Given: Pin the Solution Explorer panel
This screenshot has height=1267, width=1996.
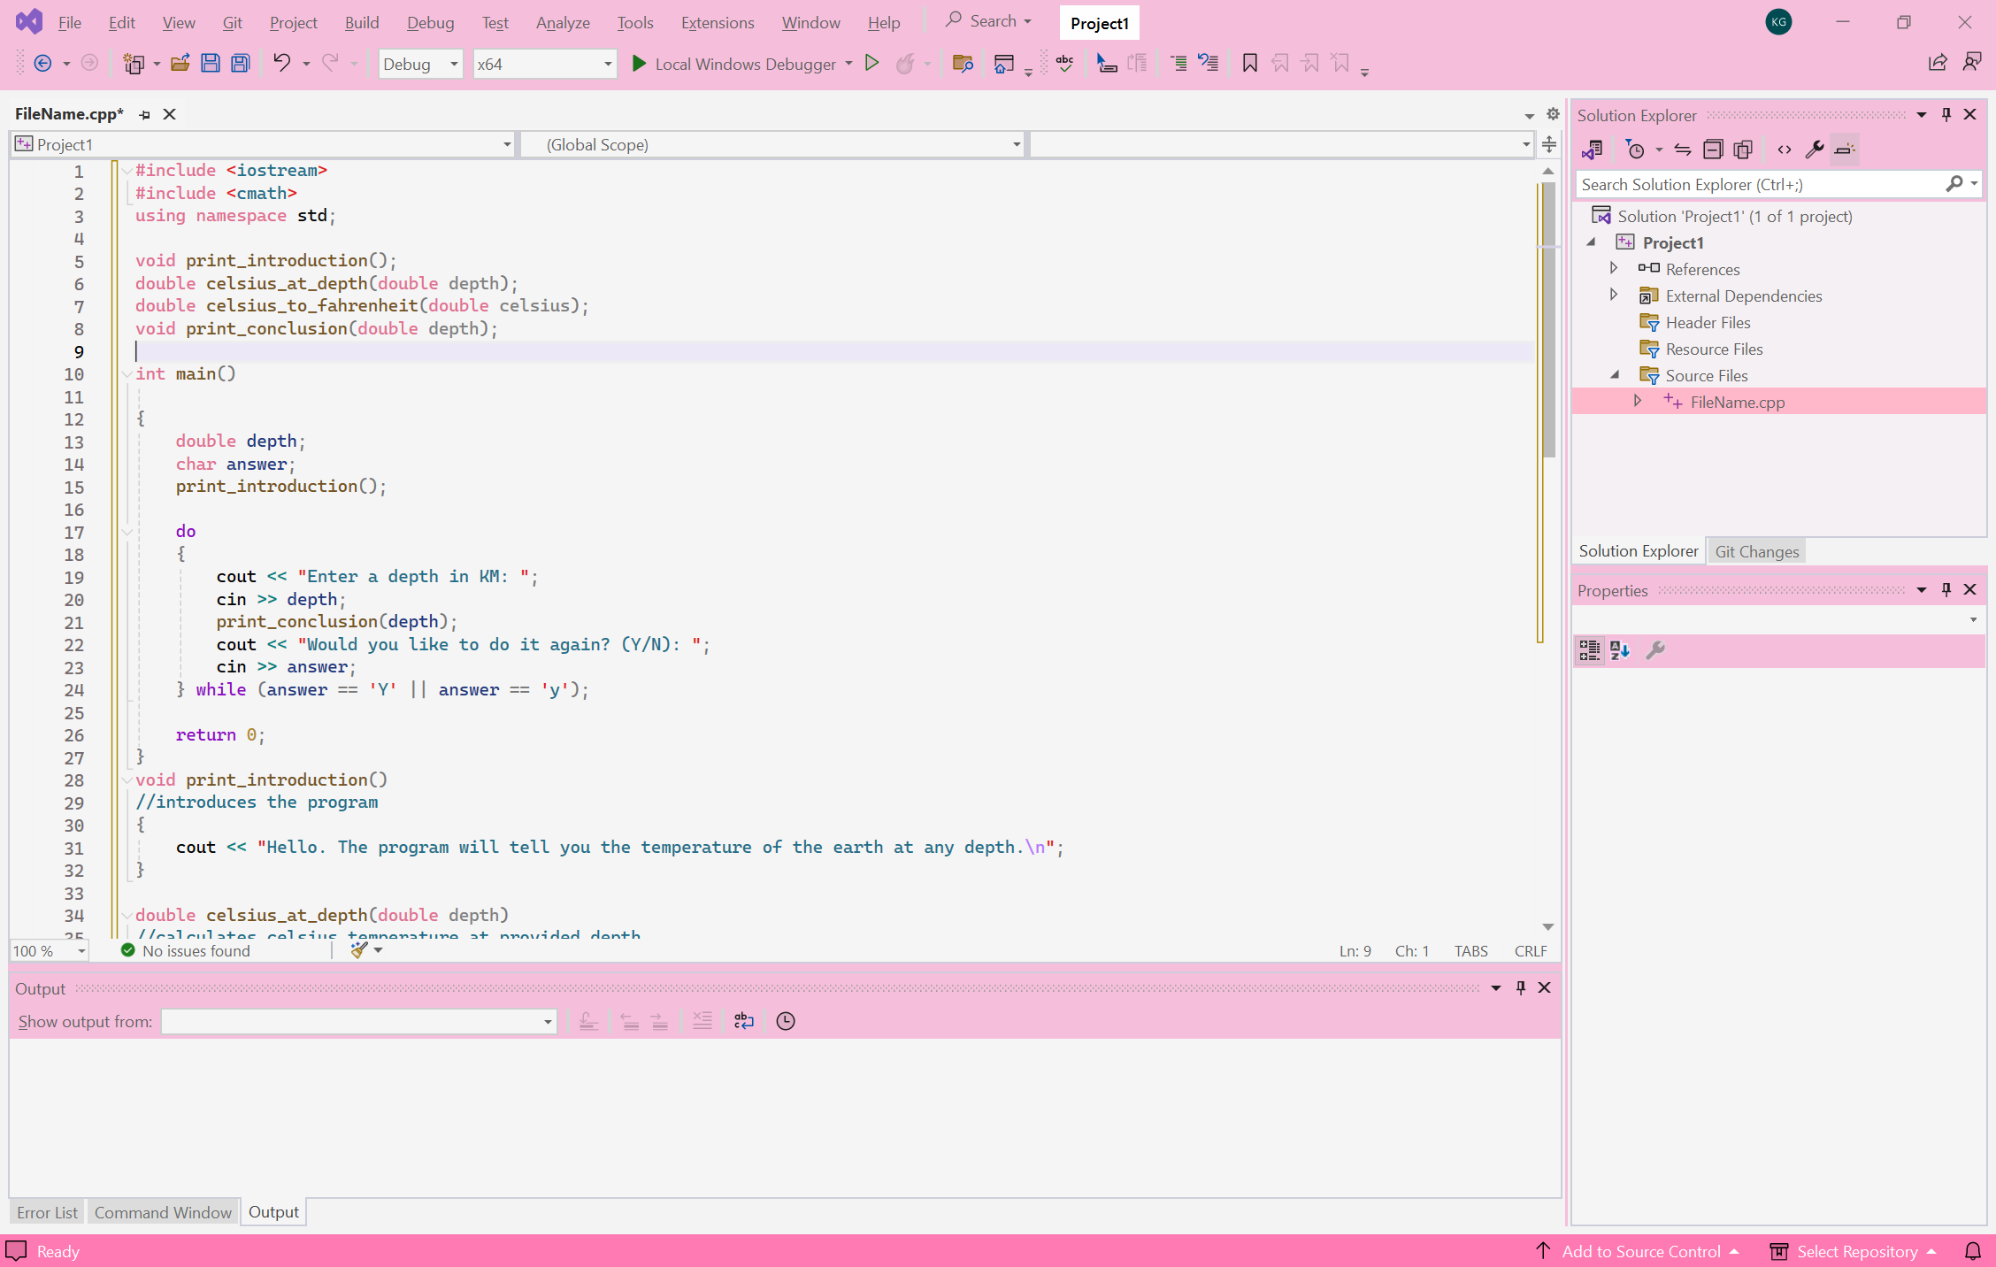Looking at the screenshot, I should point(1946,115).
